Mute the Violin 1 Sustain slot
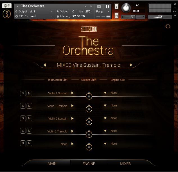Image resolution: width=178 pixels, height=172 pixels. tap(29, 93)
